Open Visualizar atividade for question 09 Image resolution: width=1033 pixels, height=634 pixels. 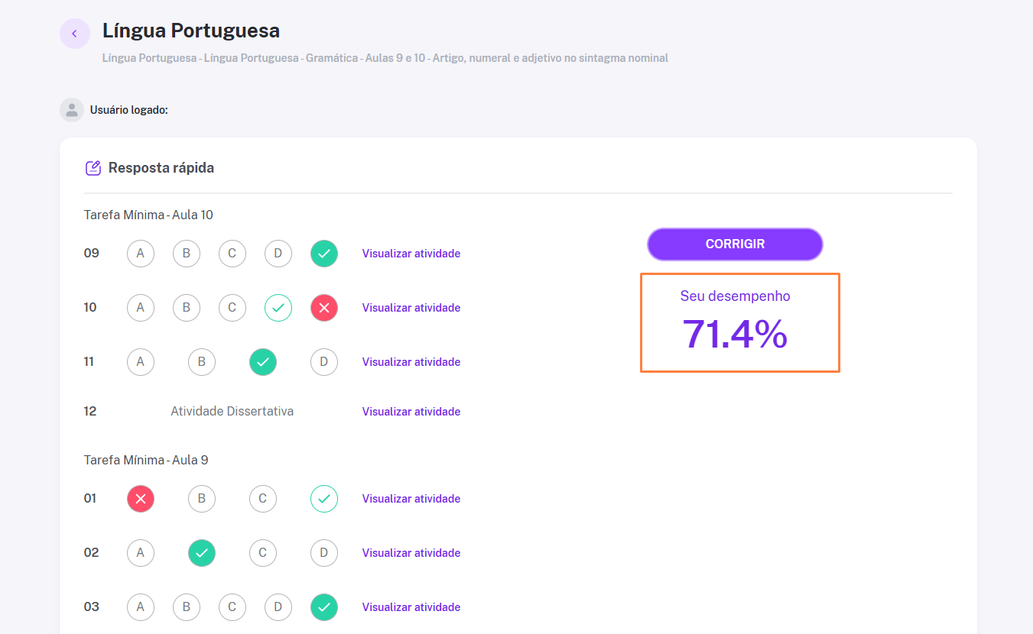point(411,254)
